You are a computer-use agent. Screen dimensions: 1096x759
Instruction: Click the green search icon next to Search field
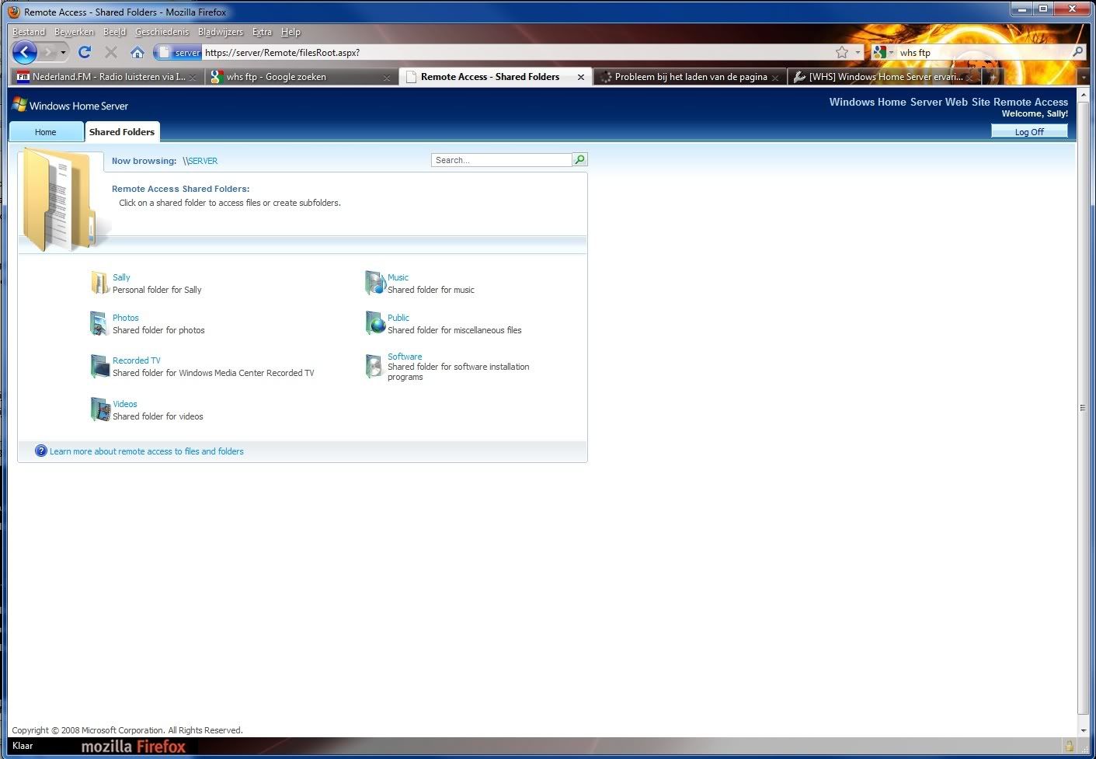click(579, 159)
